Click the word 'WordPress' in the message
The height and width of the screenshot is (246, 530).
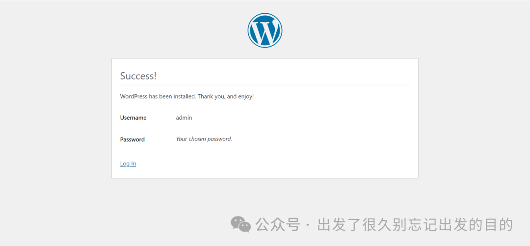click(133, 97)
